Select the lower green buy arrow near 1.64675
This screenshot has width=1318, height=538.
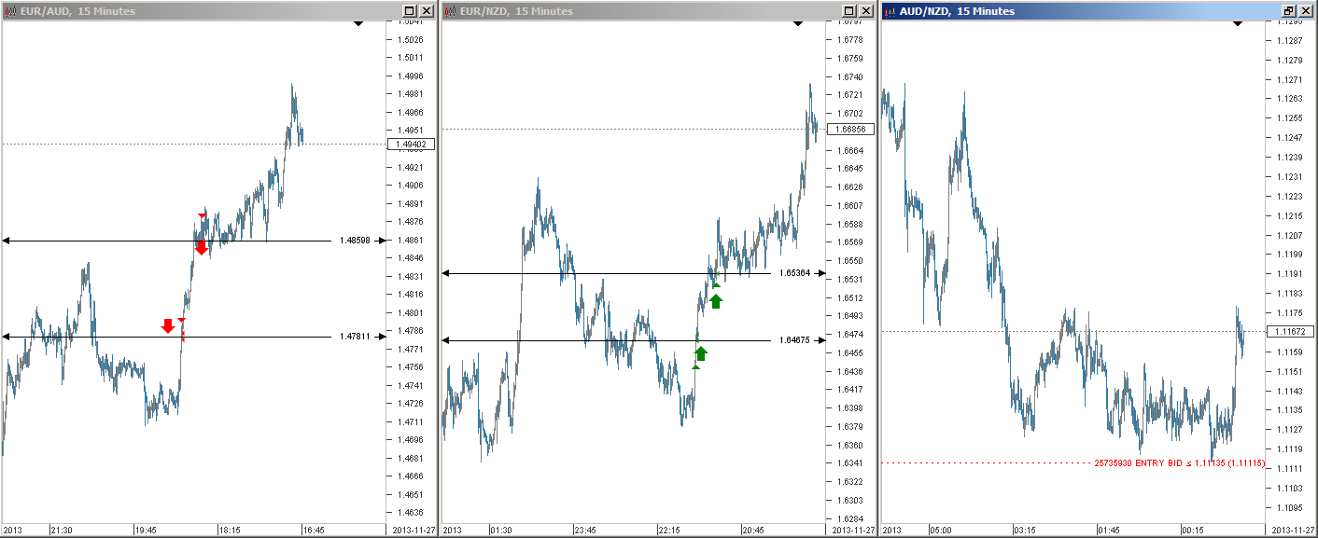(x=701, y=352)
